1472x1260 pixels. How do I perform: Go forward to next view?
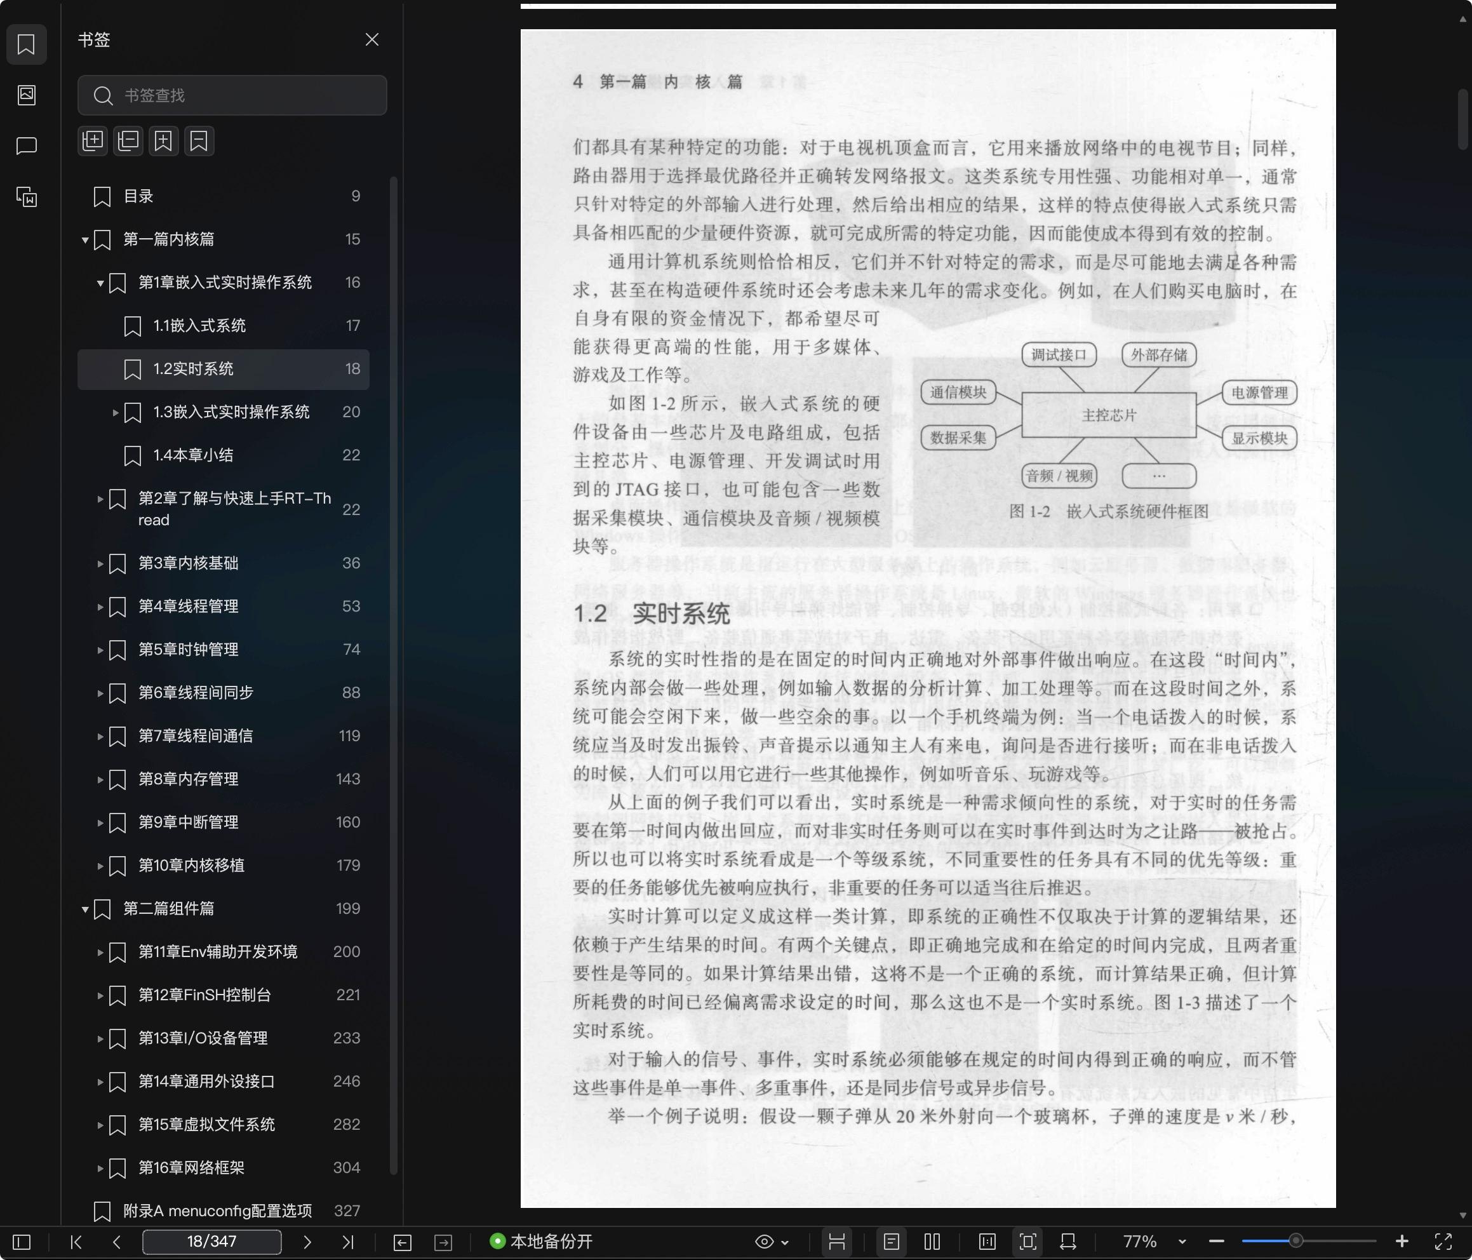coord(443,1242)
